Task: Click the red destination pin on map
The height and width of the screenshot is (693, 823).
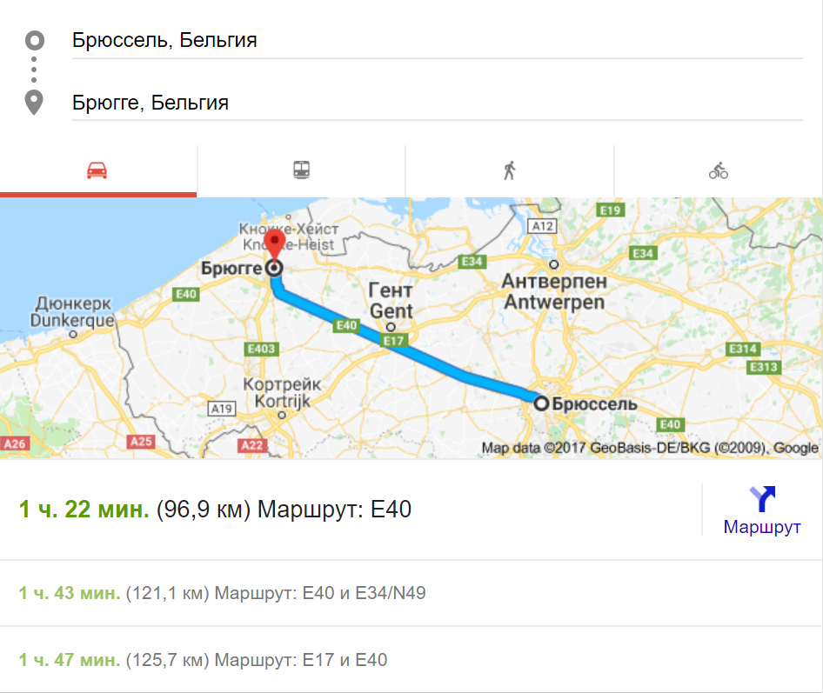Action: [x=275, y=245]
